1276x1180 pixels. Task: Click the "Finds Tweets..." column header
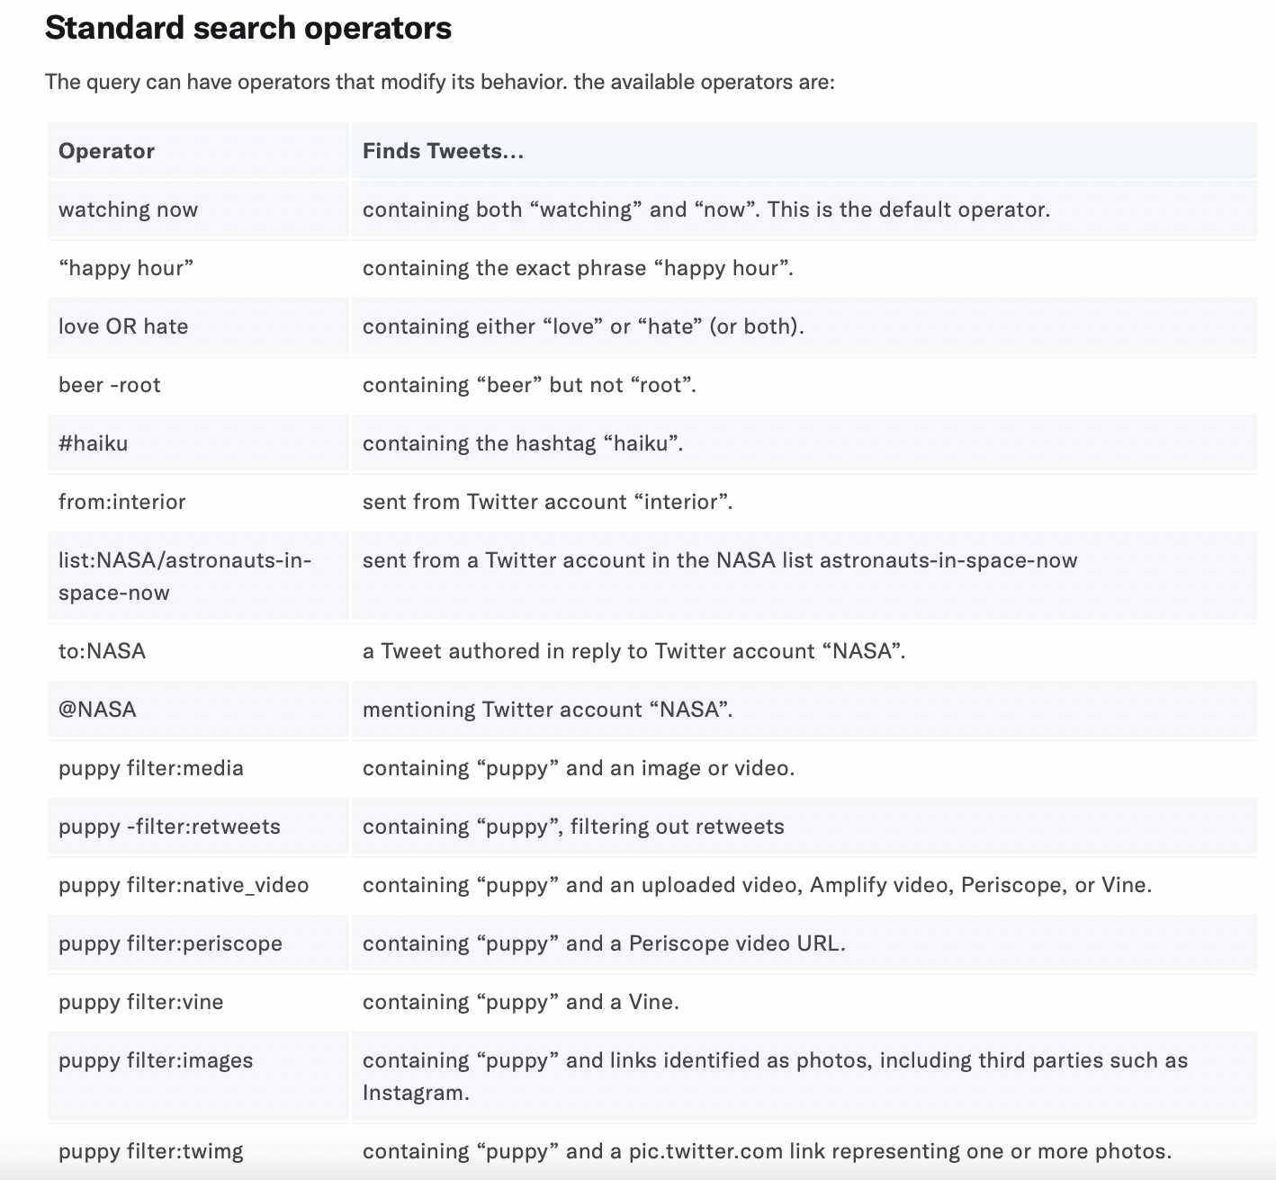point(443,151)
